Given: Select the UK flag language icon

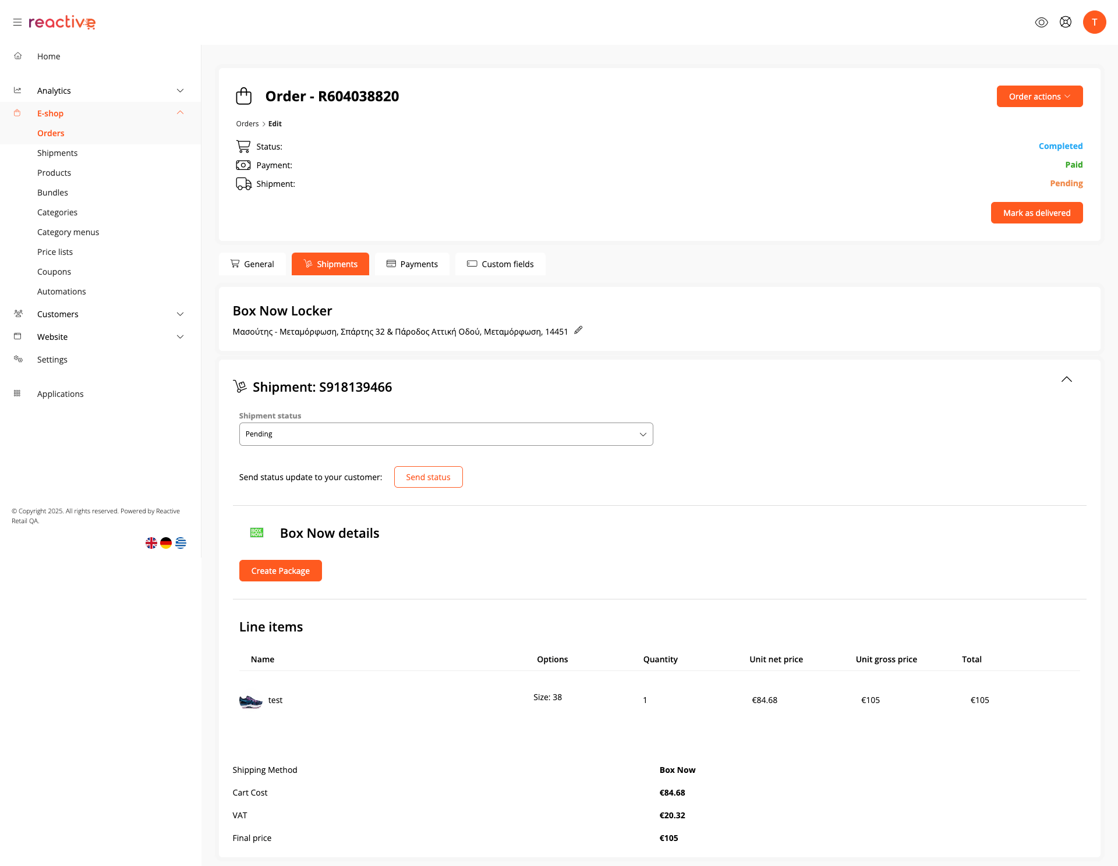Looking at the screenshot, I should tap(151, 543).
